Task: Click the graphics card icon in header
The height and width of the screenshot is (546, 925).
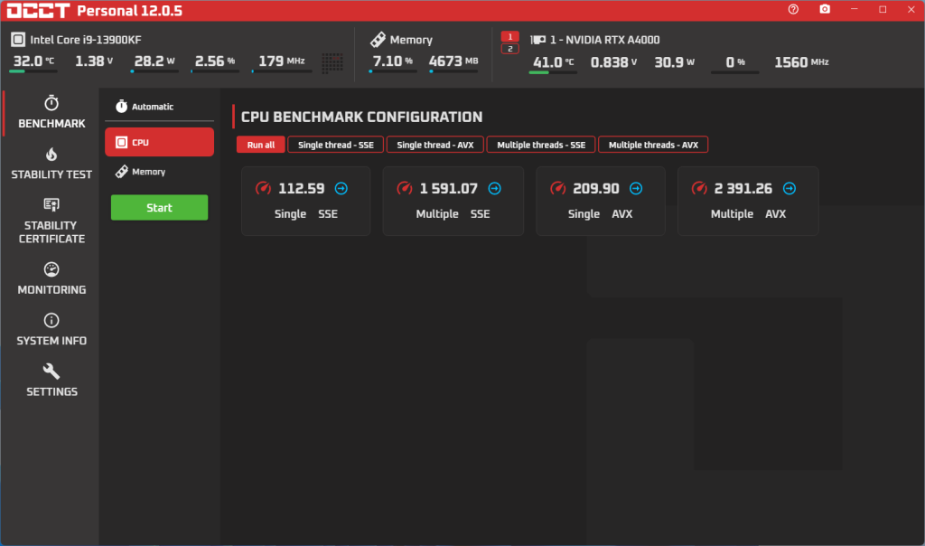Action: (537, 40)
